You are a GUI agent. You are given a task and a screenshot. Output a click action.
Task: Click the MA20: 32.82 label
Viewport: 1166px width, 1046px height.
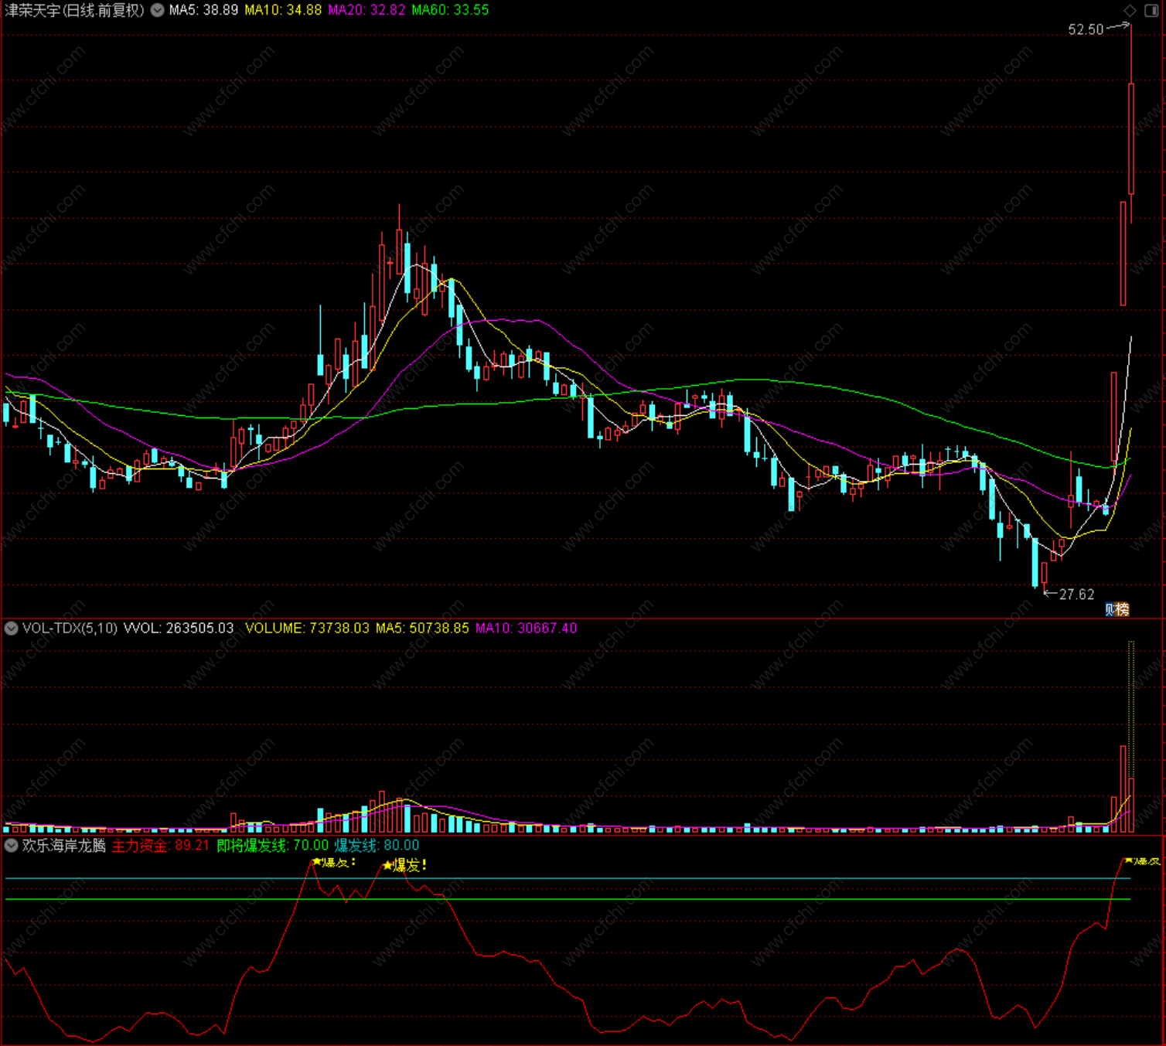pos(367,10)
